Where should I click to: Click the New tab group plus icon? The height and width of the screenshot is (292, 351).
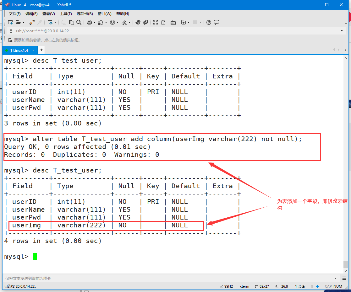tap(184, 22)
